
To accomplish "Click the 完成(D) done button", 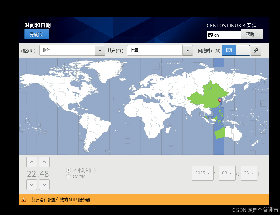I will pos(37,34).
